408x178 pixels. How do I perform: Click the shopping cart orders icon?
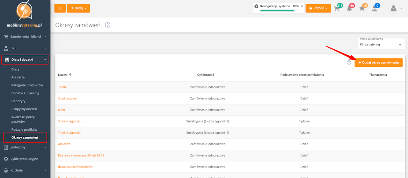point(337,9)
